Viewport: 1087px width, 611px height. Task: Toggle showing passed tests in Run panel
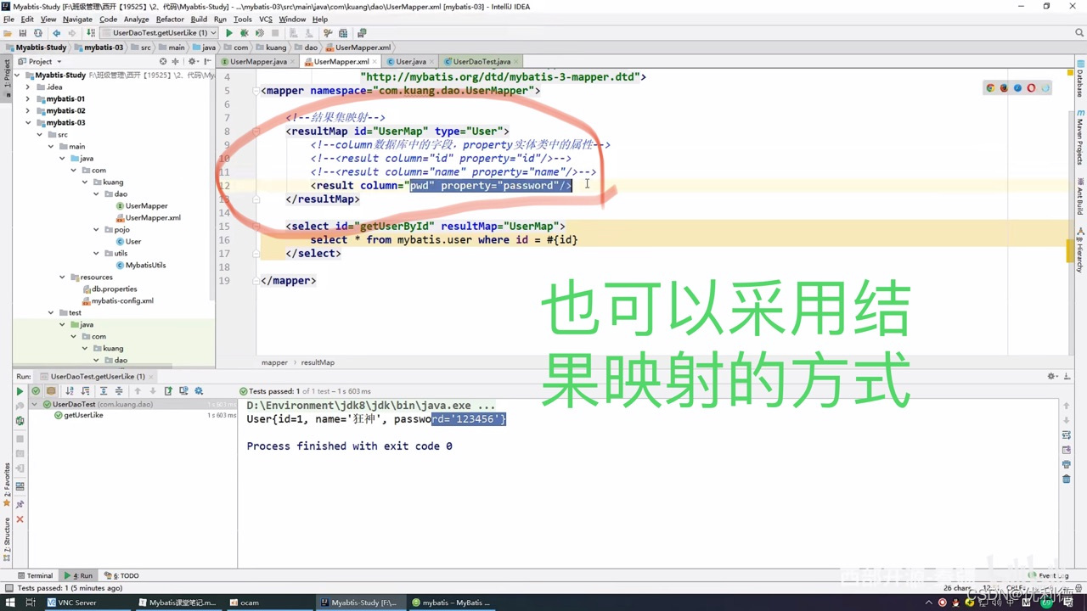pos(36,391)
